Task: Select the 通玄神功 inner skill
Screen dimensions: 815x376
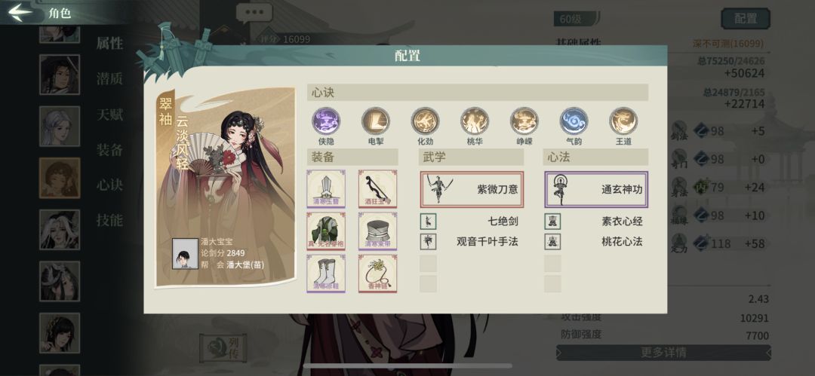Action: tap(596, 190)
